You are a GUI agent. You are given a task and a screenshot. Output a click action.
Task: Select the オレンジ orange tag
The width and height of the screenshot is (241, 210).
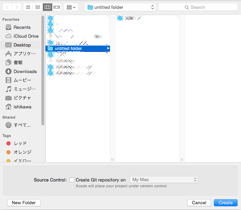tap(20, 152)
